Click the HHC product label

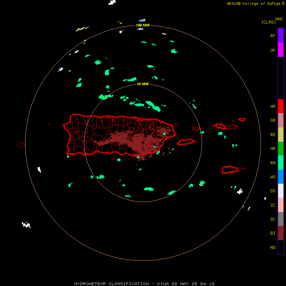tap(279, 19)
